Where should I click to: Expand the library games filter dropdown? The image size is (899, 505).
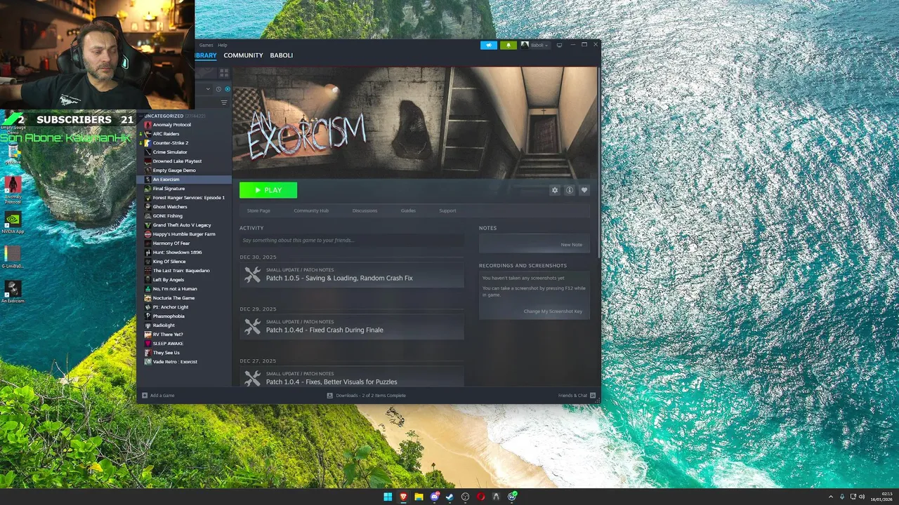tap(208, 89)
